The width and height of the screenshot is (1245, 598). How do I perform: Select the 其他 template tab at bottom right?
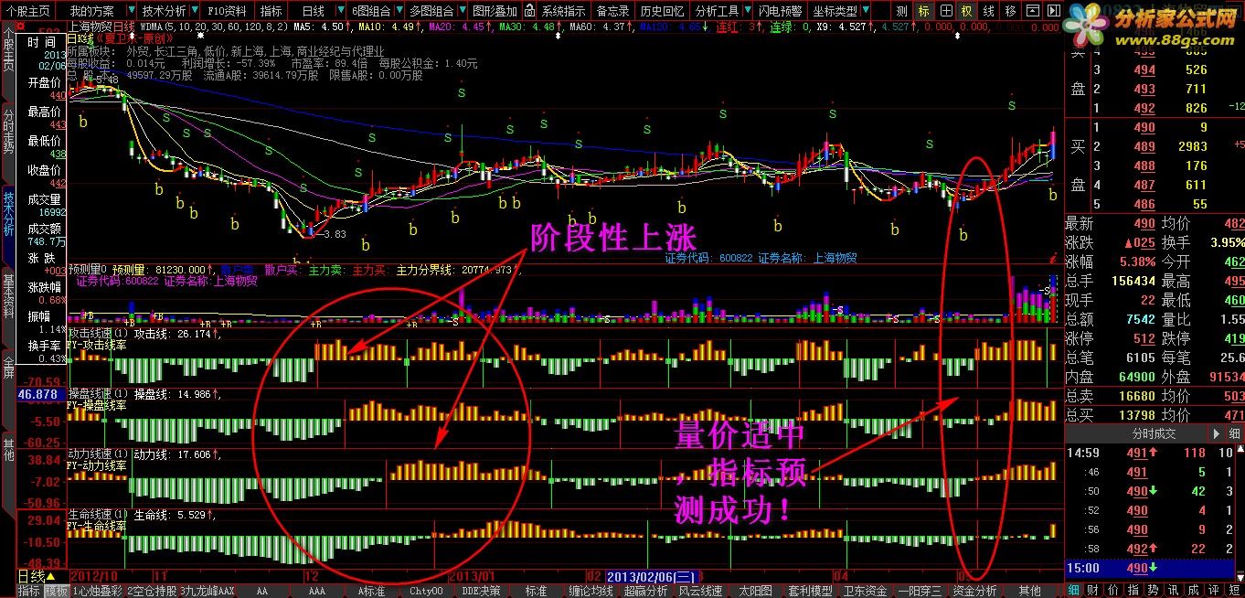click(x=1029, y=591)
